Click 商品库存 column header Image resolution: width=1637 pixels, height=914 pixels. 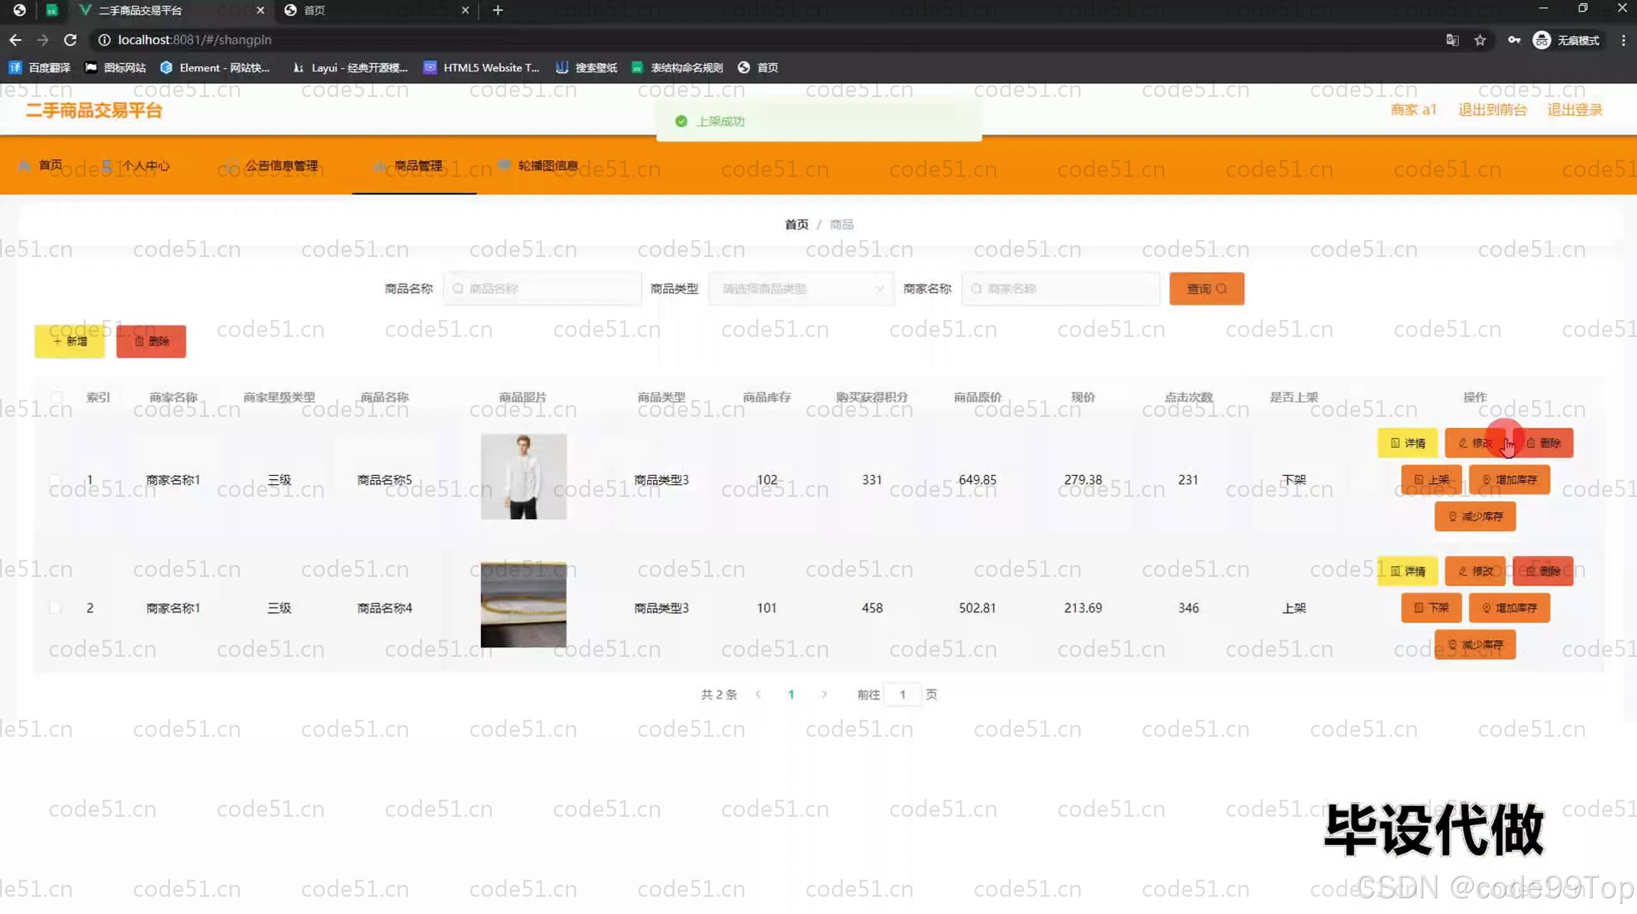767,397
